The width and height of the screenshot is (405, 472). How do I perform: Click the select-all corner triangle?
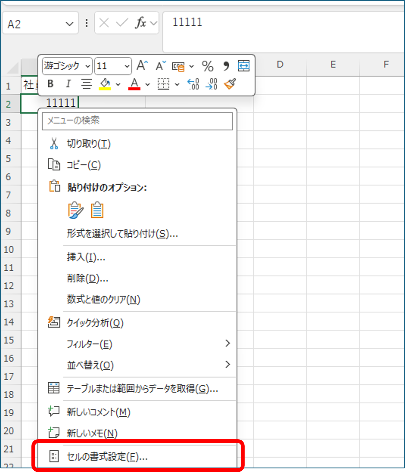click(x=13, y=68)
